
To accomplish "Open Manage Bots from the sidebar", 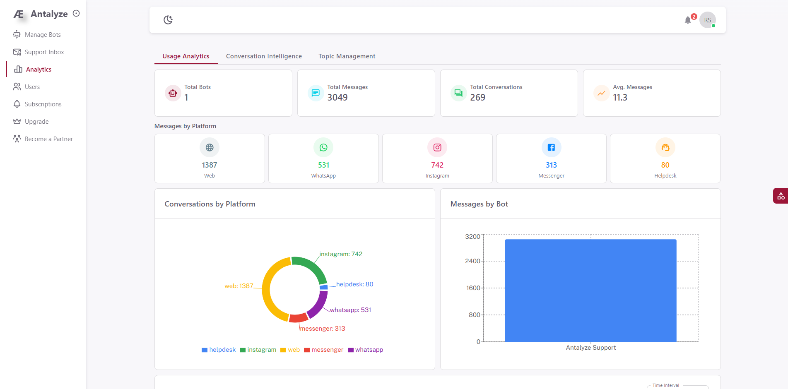I will [x=43, y=35].
